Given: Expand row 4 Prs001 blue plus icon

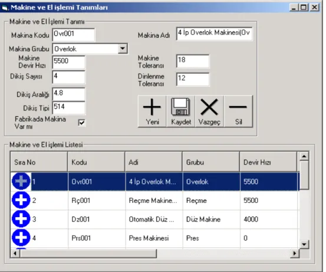Looking at the screenshot, I should (21, 238).
